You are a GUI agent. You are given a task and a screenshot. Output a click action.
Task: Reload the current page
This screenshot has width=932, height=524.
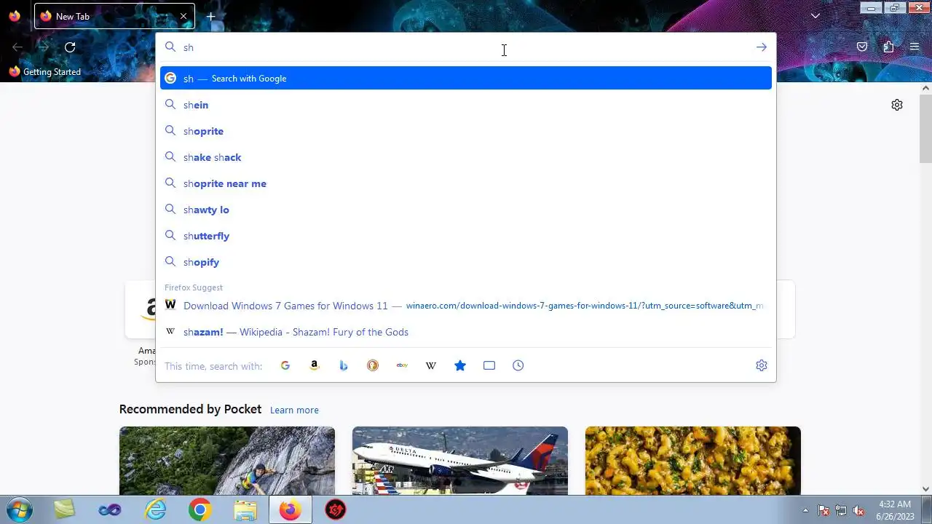(x=70, y=47)
